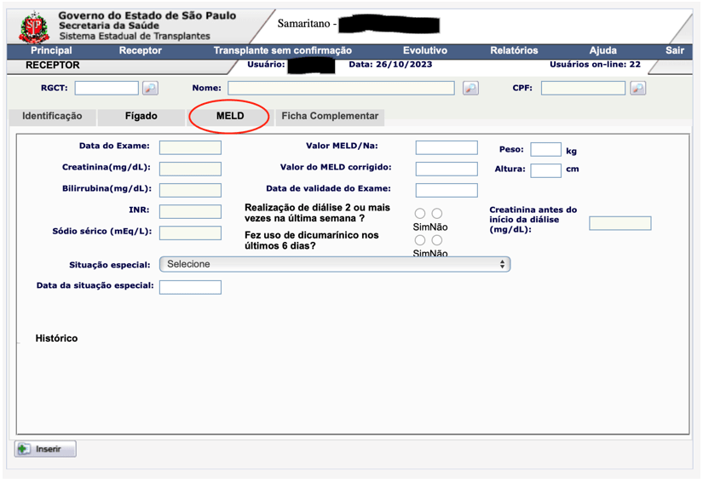Screen dimensions: 703x483
Task: Switch to the Identificação tab
Action: 52,116
